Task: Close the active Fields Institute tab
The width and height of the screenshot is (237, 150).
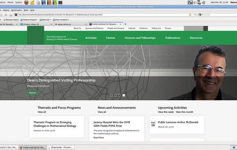Action: [x=120, y=24]
